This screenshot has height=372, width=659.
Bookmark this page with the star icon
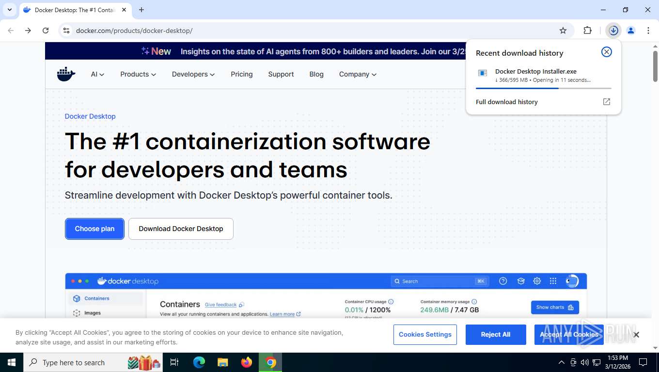[x=563, y=31]
